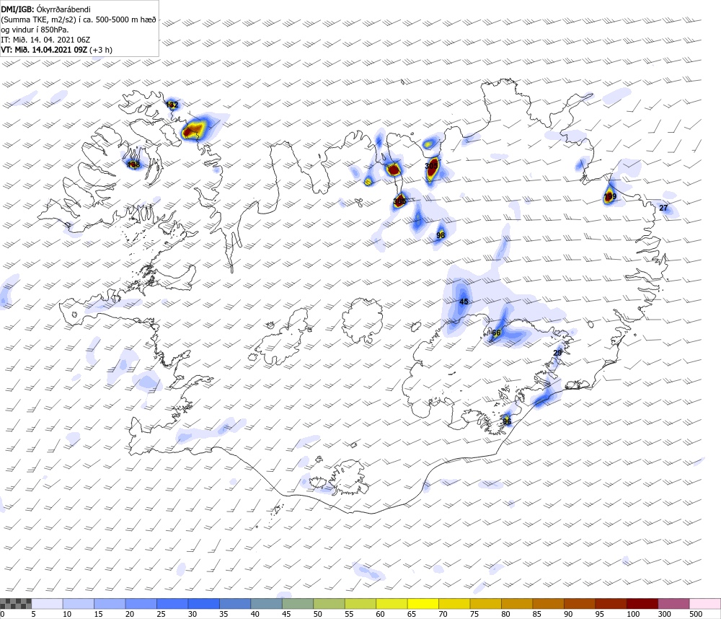Screen dimensions: 721x619
Task: Pick the 95–100 dark red legend swatch
Action: tap(611, 603)
